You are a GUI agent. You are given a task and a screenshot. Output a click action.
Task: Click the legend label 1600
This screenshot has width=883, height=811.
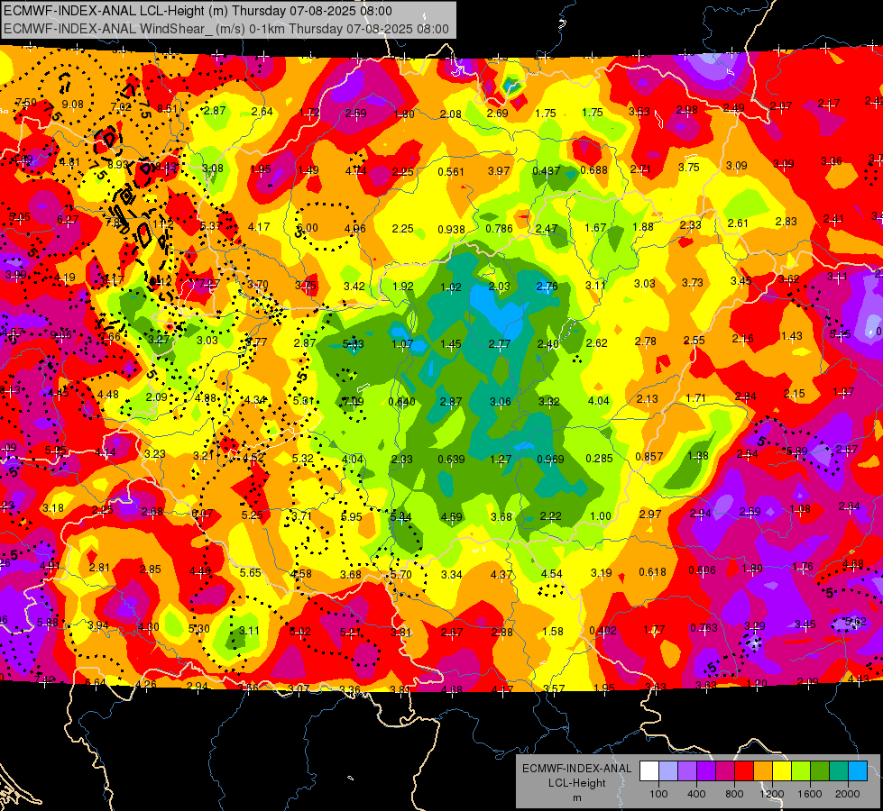tap(809, 794)
